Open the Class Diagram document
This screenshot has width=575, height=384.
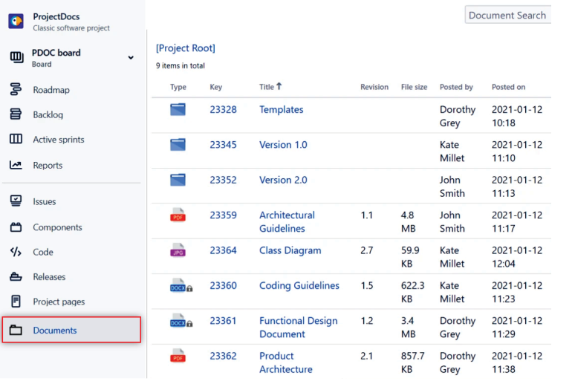point(290,250)
